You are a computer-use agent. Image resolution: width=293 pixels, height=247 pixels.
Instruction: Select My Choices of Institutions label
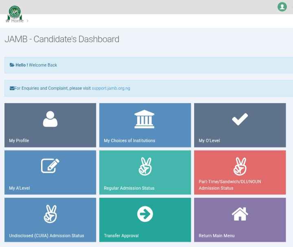[x=129, y=141]
